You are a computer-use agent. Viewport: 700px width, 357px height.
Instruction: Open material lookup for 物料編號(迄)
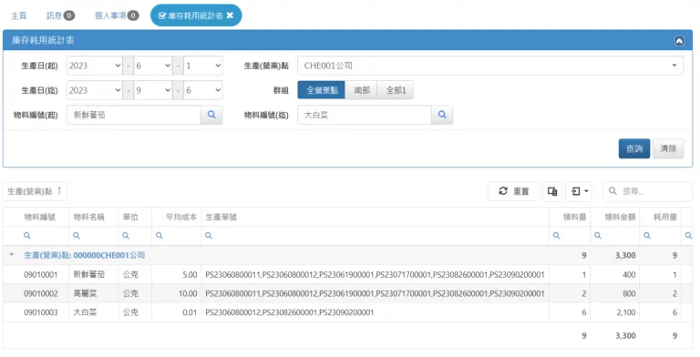coord(442,115)
